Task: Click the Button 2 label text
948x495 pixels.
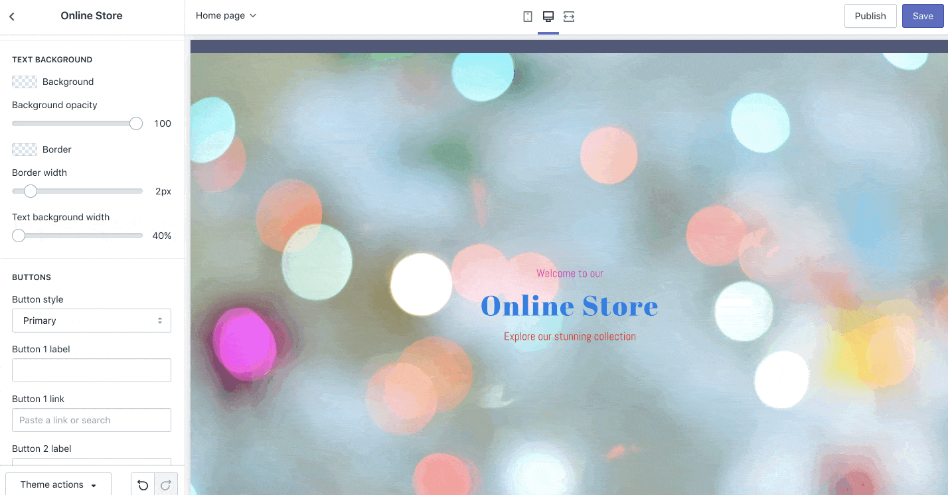Action: [42, 449]
